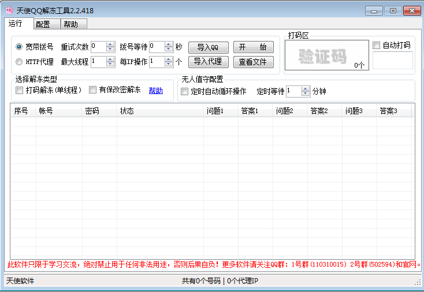Click the 答案3 column header
This screenshot has height=292, width=424.
pyautogui.click(x=394, y=111)
